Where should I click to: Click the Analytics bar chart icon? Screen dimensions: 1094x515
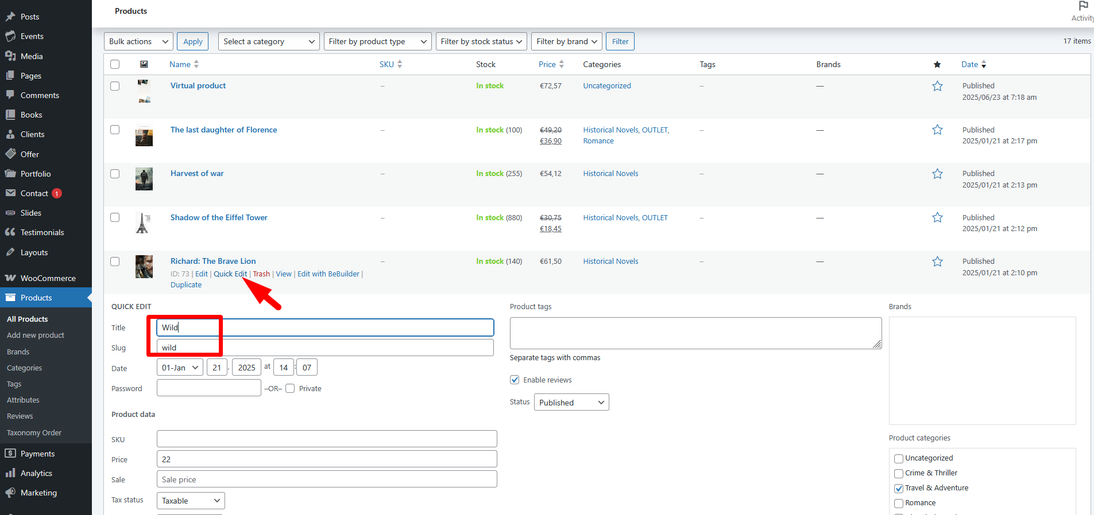[x=10, y=473]
